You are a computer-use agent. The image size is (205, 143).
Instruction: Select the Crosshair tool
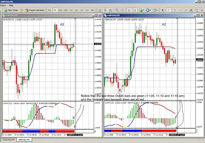(x=168, y=10)
